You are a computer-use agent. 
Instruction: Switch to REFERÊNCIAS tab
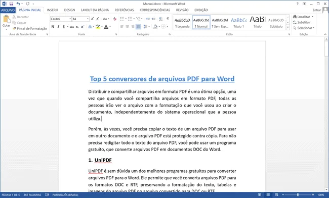(124, 10)
